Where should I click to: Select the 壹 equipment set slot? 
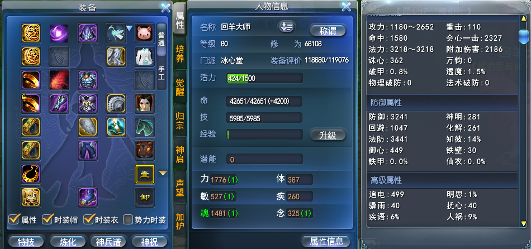point(145,174)
